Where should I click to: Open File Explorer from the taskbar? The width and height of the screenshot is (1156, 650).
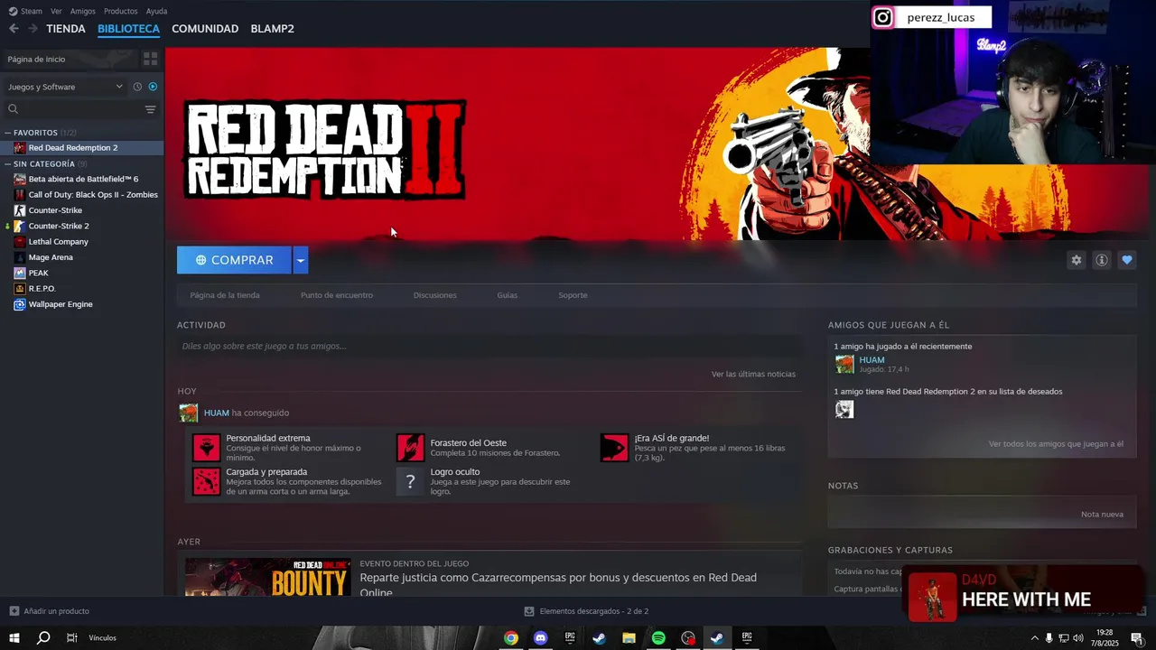pyautogui.click(x=629, y=638)
